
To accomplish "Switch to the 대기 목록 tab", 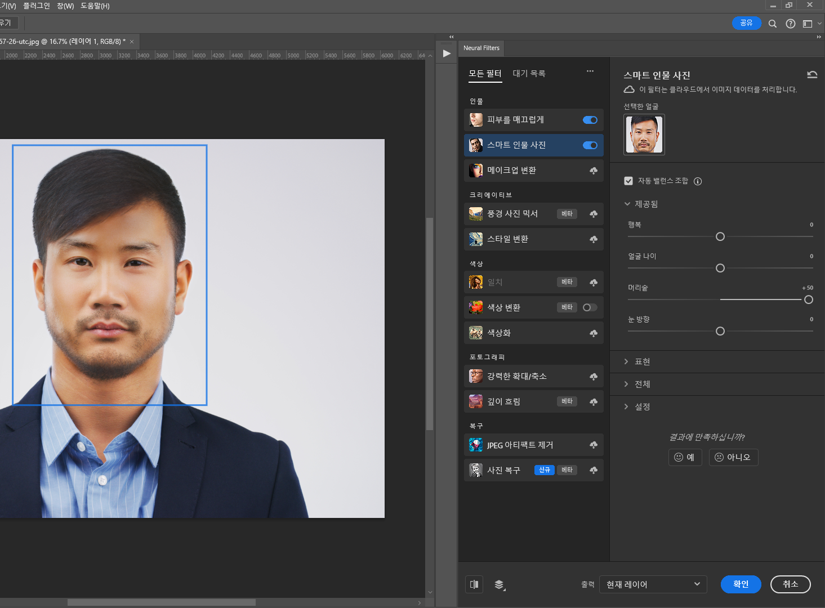I will (x=529, y=74).
